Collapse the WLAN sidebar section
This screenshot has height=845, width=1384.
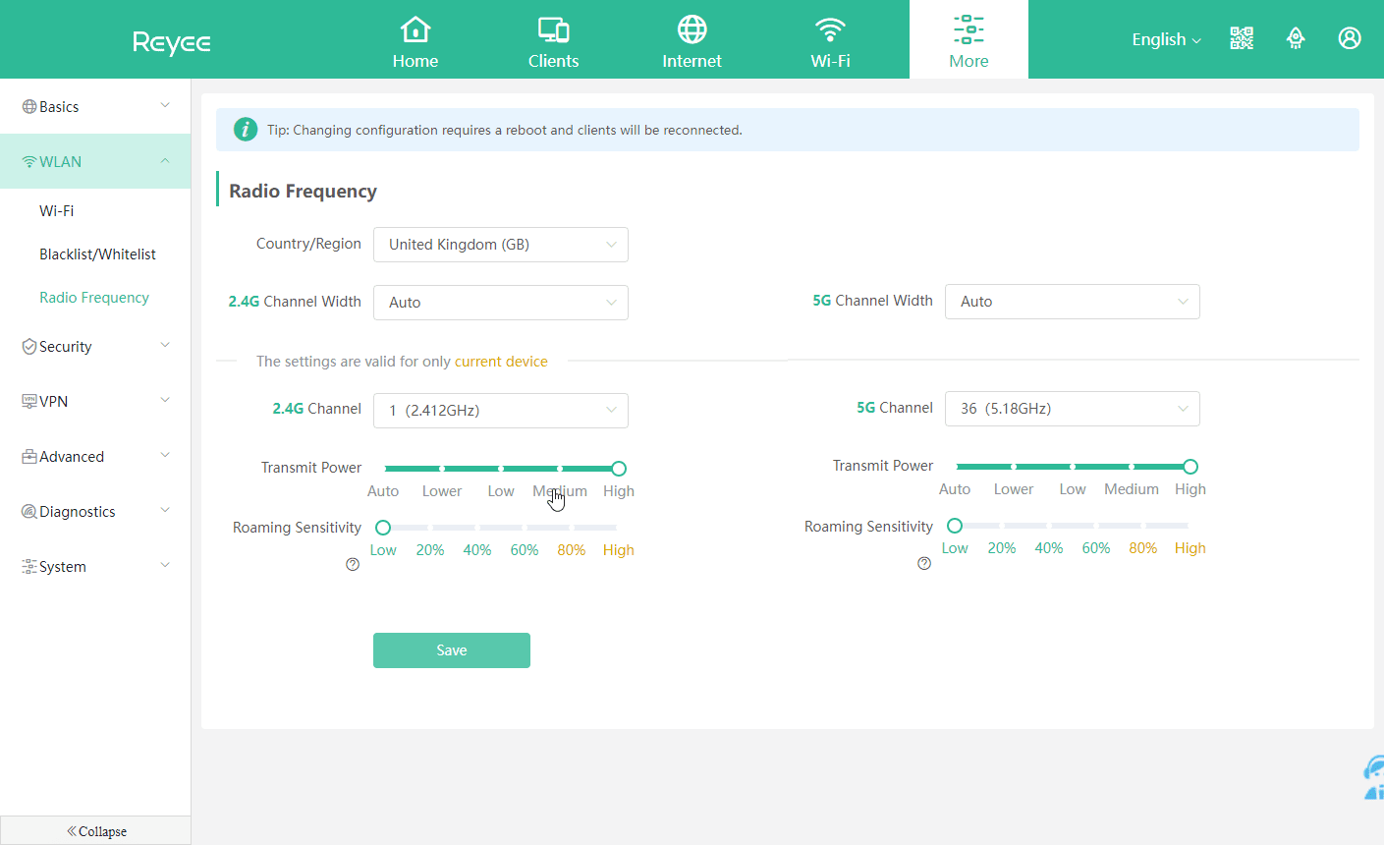[x=95, y=161]
